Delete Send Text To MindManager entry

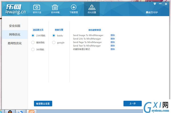pyautogui.click(x=113, y=46)
